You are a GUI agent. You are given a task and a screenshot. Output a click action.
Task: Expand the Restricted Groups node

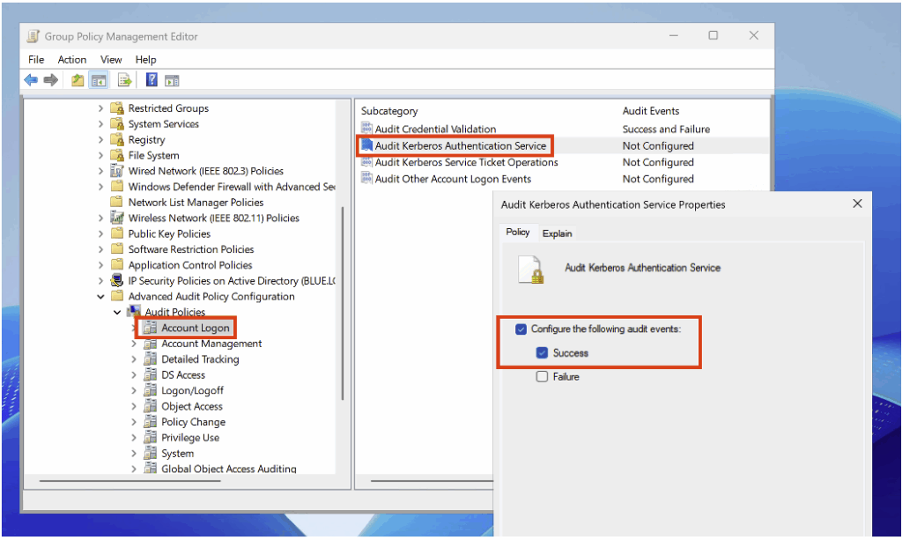(x=100, y=108)
